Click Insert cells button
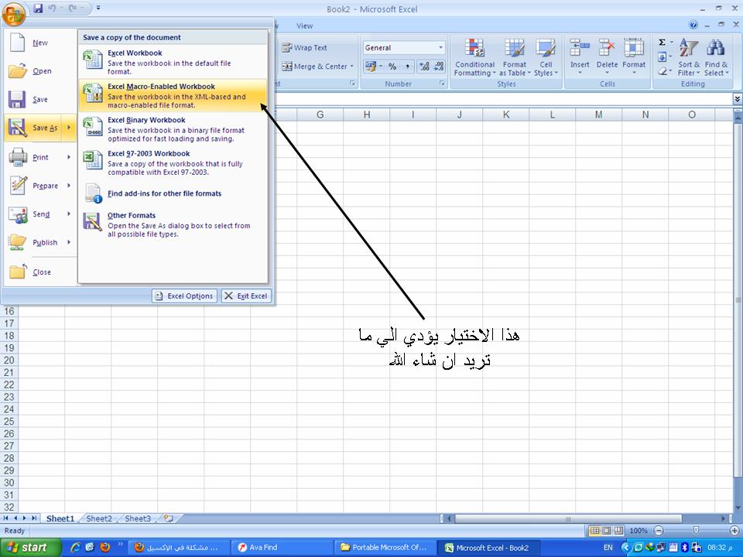 (x=580, y=58)
